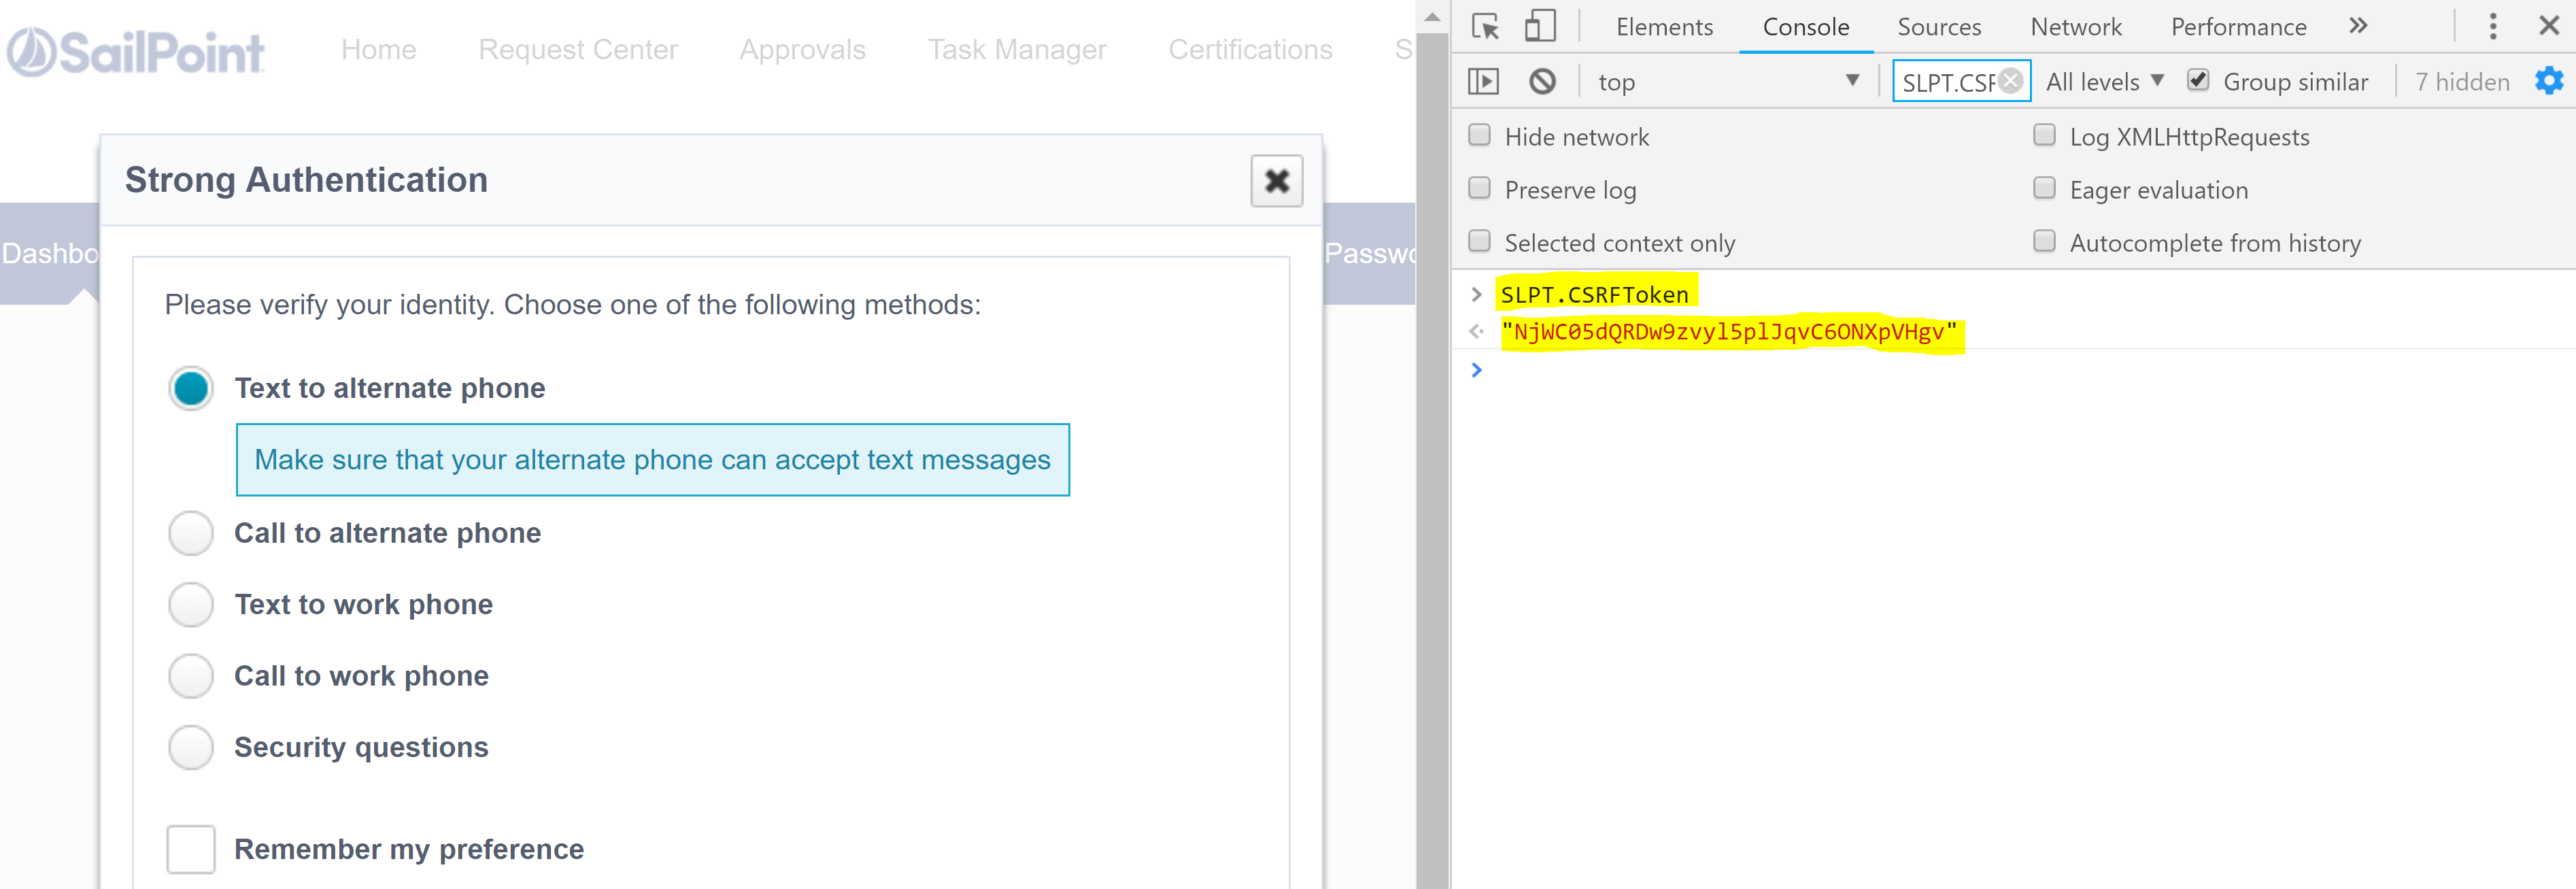Go to Request Center link
2576x889 pixels.
tap(578, 50)
